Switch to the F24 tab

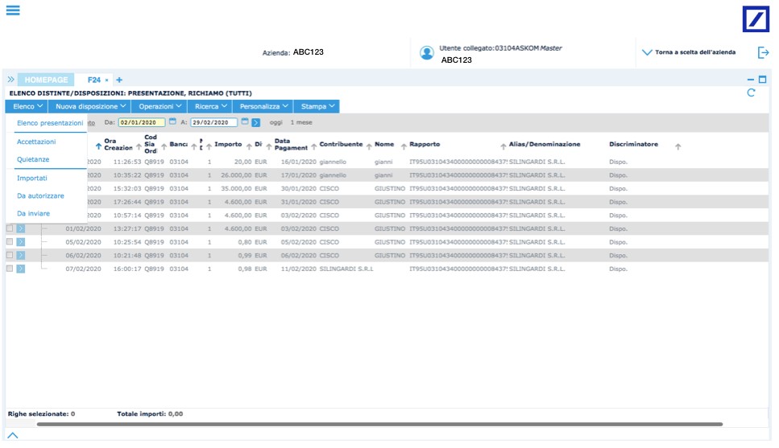(x=94, y=80)
